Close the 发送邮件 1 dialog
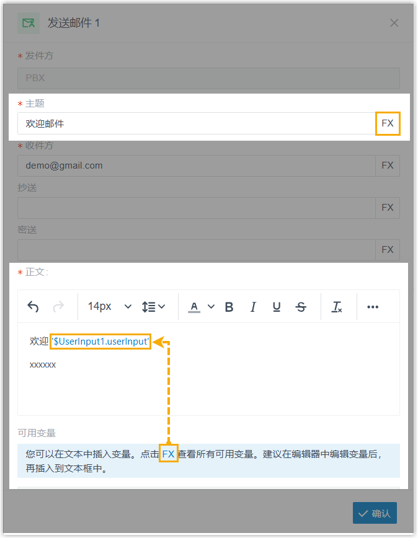The height and width of the screenshot is (538, 418). point(394,23)
